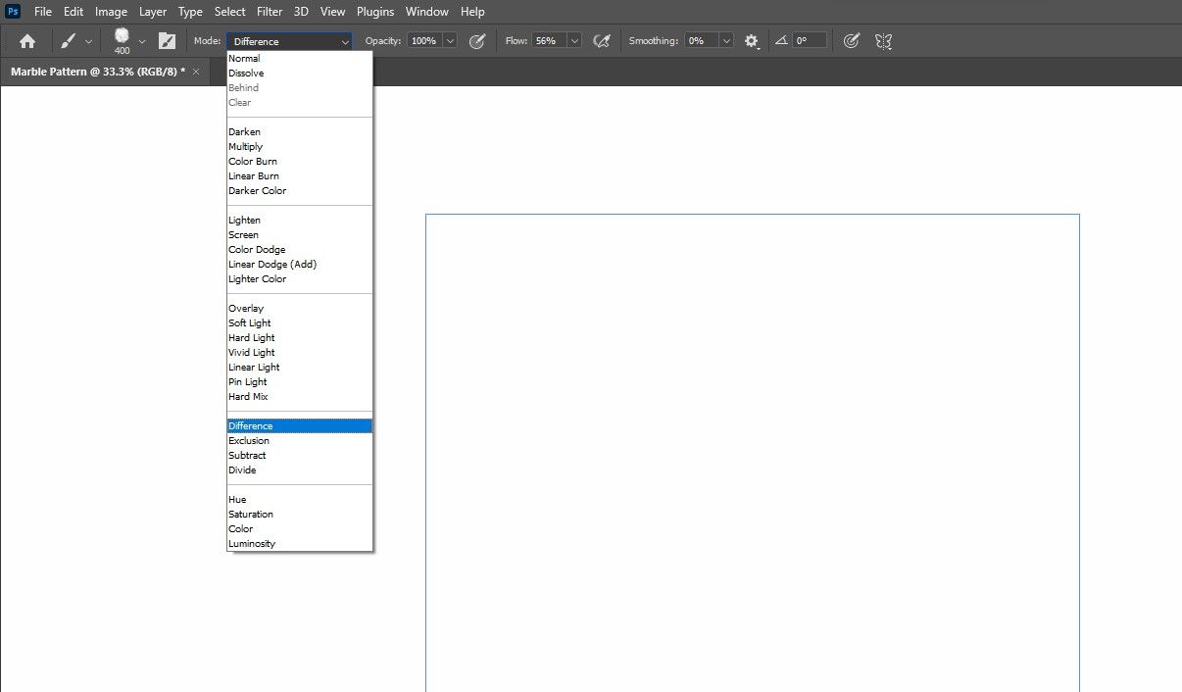Choose Screen blend mode
The width and height of the screenshot is (1182, 692).
click(x=300, y=235)
